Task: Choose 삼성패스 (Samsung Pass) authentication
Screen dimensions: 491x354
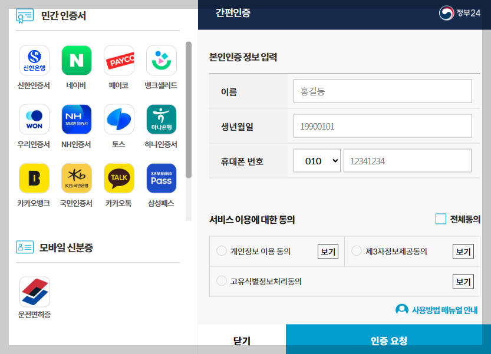Action: (160, 178)
